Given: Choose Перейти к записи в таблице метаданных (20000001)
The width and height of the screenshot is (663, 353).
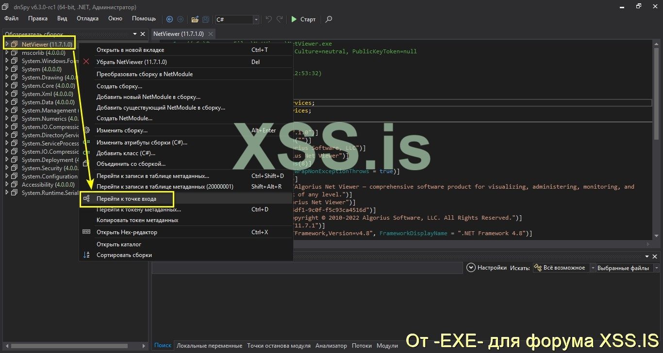Looking at the screenshot, I should click(x=186, y=187).
